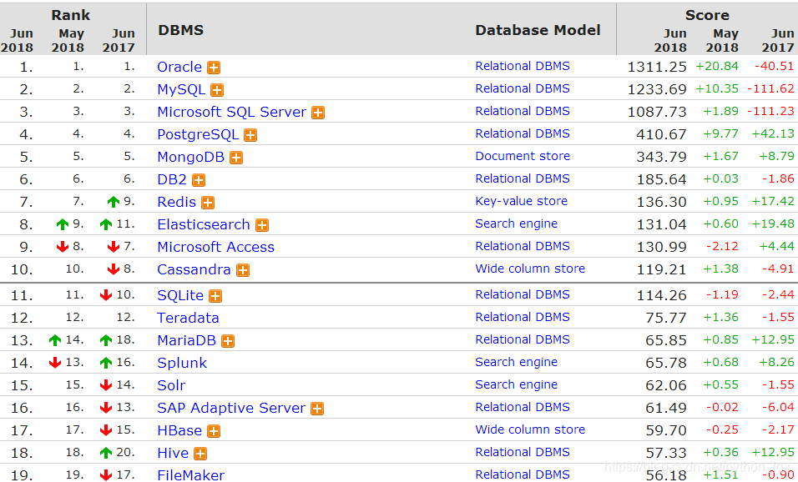
Task: Click the plus icon next to MariaDB
Action: pyautogui.click(x=228, y=341)
